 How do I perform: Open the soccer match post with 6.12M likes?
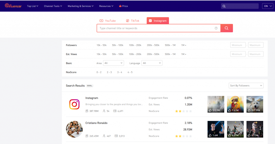255,129
